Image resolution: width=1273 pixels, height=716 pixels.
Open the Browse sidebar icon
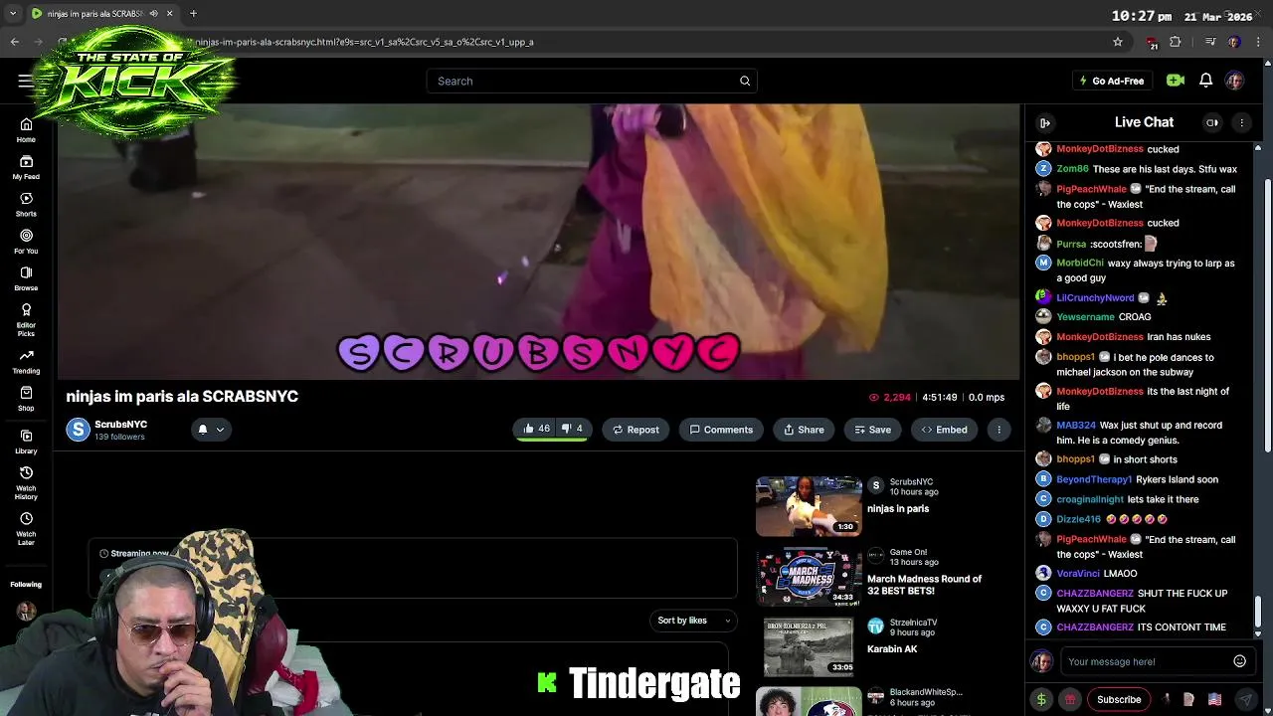pyautogui.click(x=26, y=278)
